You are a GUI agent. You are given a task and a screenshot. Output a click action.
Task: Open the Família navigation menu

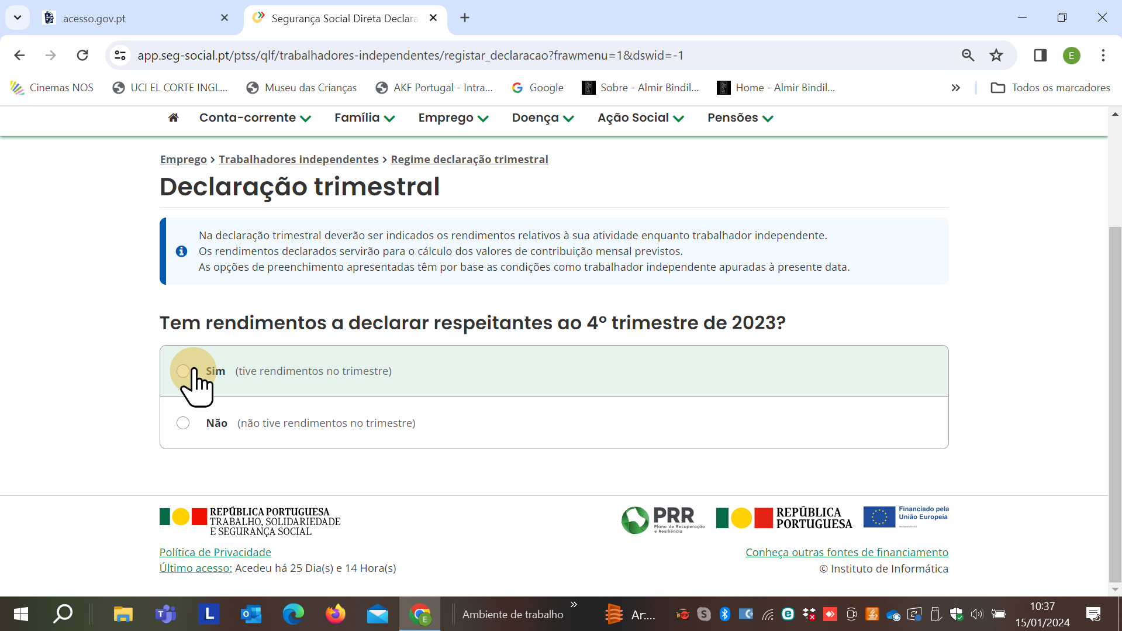tap(364, 118)
